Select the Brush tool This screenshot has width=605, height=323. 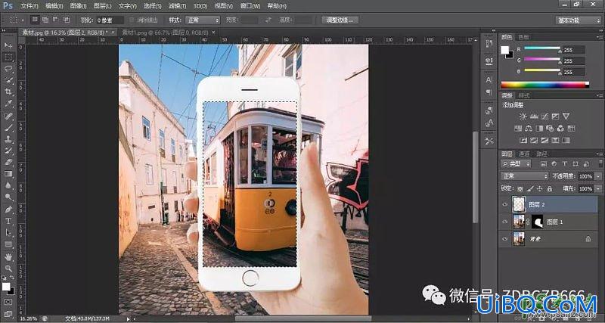pyautogui.click(x=8, y=127)
